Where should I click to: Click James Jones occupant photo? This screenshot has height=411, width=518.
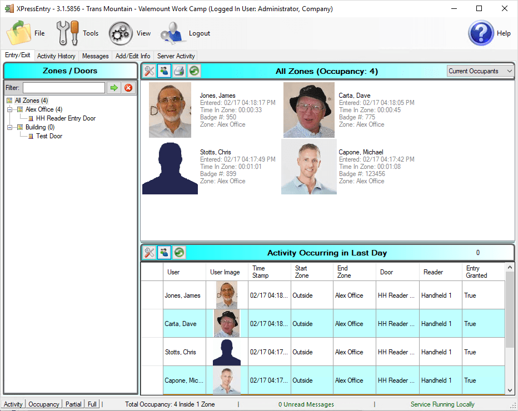(170, 110)
